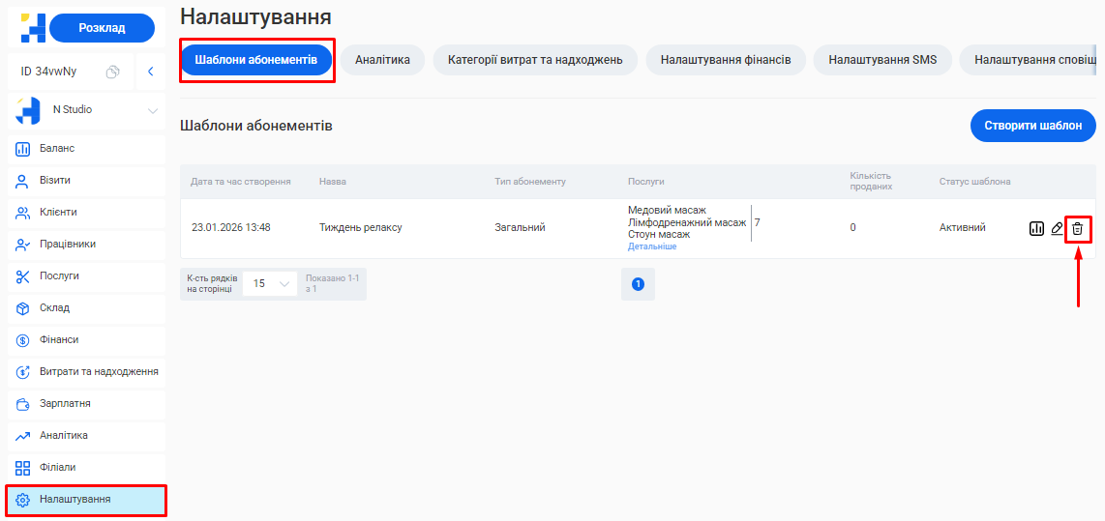The width and height of the screenshot is (1105, 521).
Task: Click the Активний status cell
Action: point(962,227)
